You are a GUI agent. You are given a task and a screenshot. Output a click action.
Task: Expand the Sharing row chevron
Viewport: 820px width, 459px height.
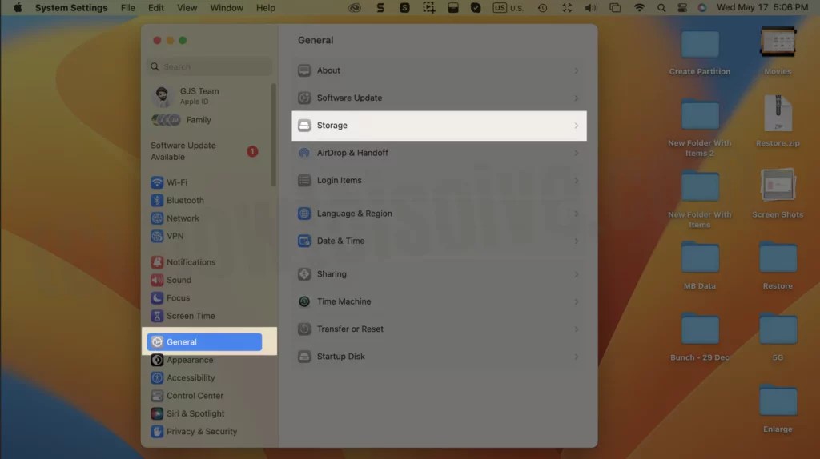click(577, 274)
